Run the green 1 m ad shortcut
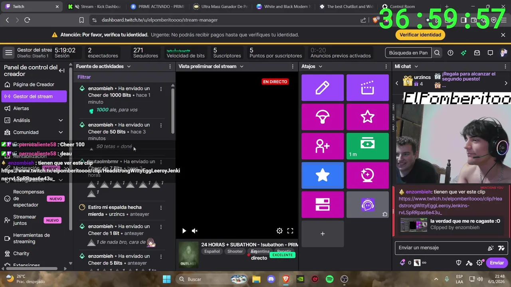Screen dimensions: 511x287 point(367,146)
